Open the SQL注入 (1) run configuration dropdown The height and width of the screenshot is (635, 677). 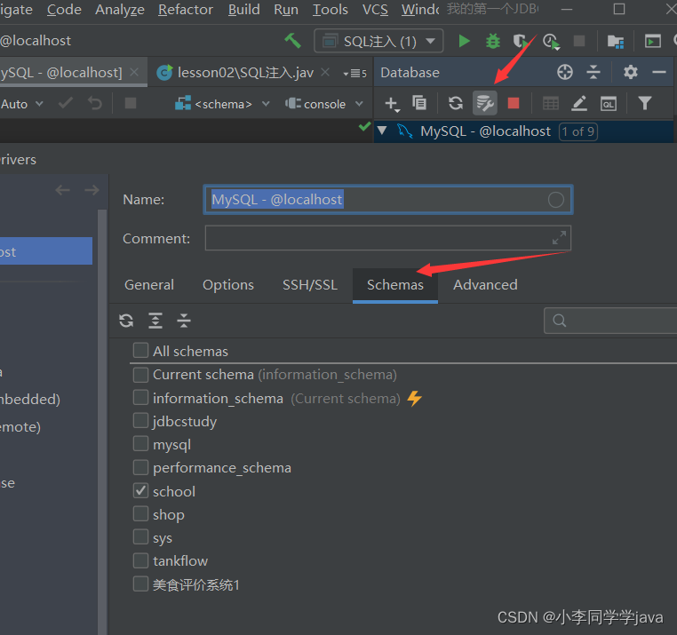click(x=378, y=41)
